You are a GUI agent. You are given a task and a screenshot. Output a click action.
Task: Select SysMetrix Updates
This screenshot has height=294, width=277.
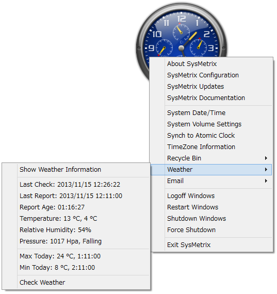211,87
